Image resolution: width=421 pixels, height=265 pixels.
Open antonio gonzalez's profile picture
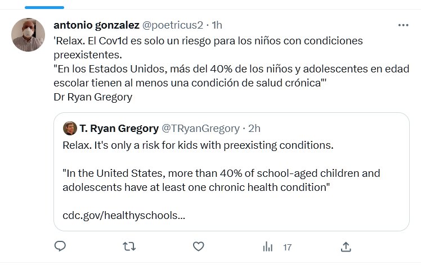28,34
